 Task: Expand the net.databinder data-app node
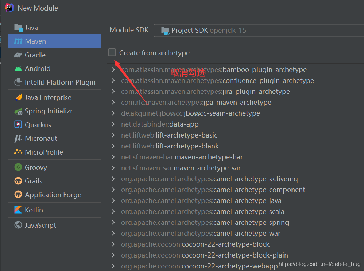coord(113,124)
